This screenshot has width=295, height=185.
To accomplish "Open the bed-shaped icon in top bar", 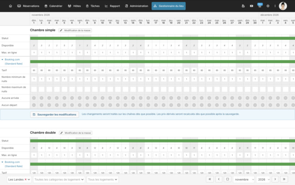I will pyautogui.click(x=243, y=6).
